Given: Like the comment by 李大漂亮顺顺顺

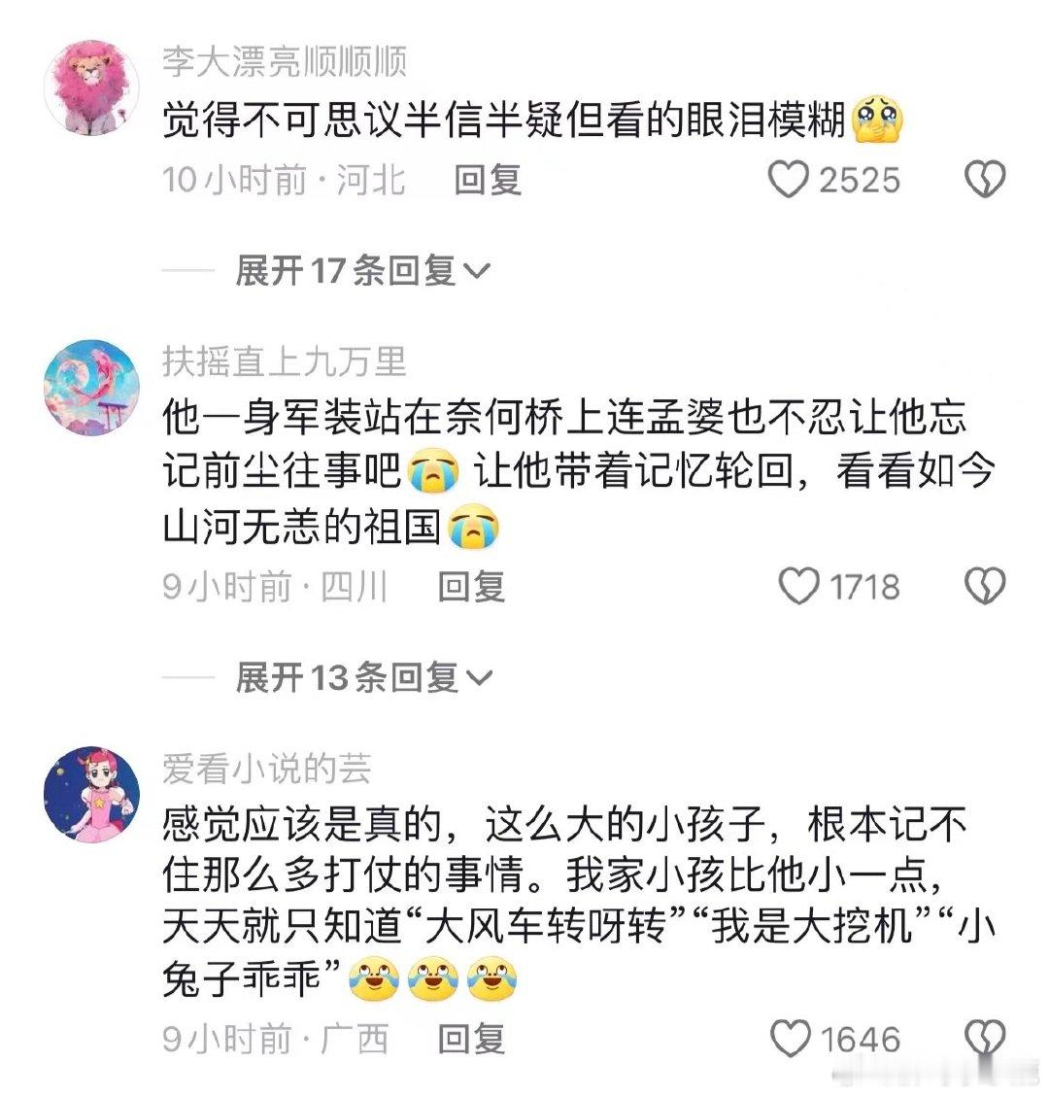Looking at the screenshot, I should pos(789,180).
